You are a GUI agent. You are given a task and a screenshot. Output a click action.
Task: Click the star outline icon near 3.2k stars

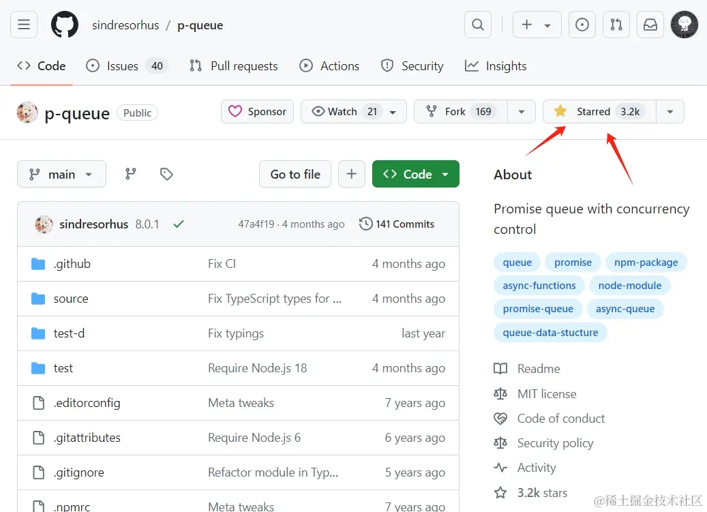click(x=500, y=493)
